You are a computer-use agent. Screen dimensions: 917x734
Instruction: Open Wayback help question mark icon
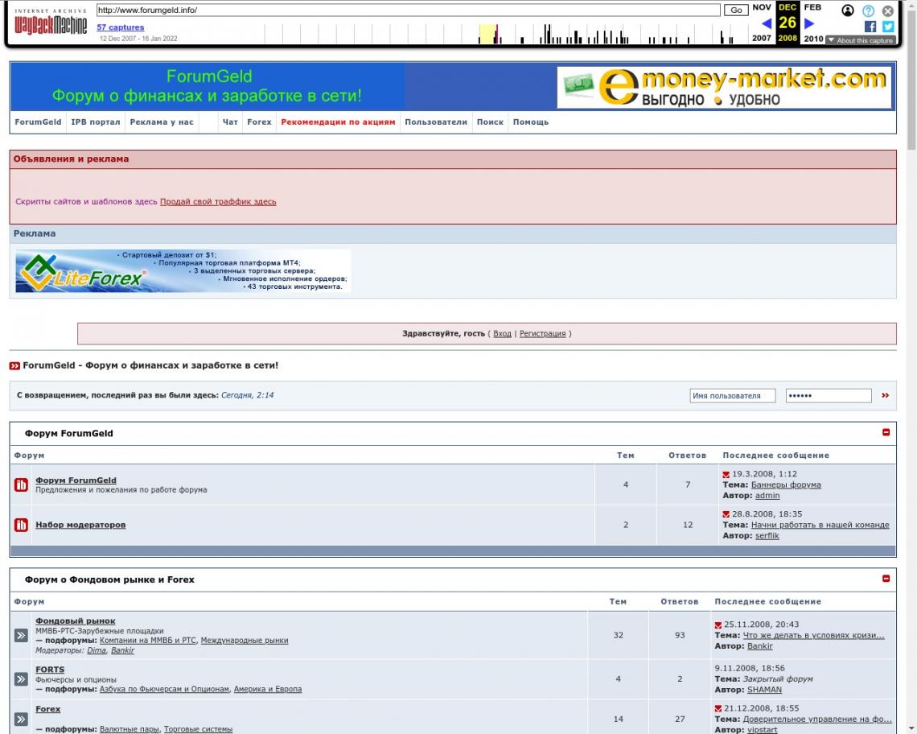point(868,10)
